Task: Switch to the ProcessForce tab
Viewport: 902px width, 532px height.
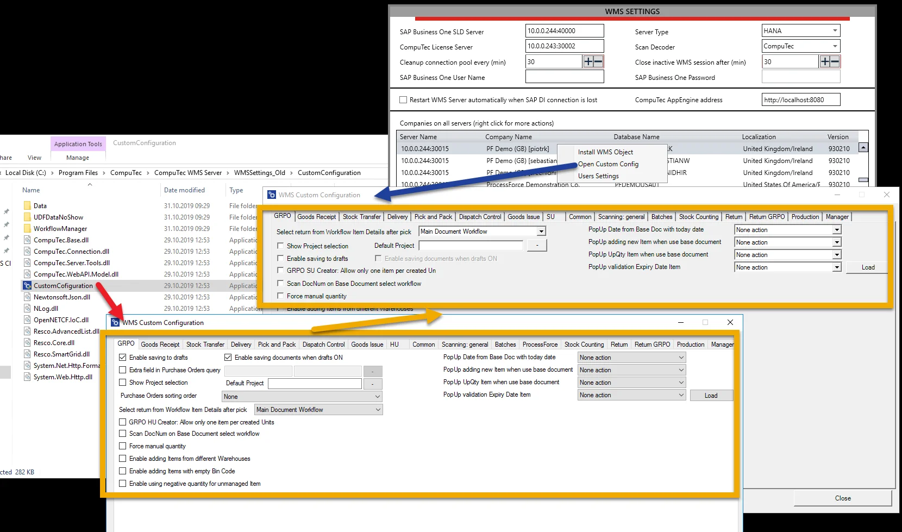Action: [x=540, y=345]
